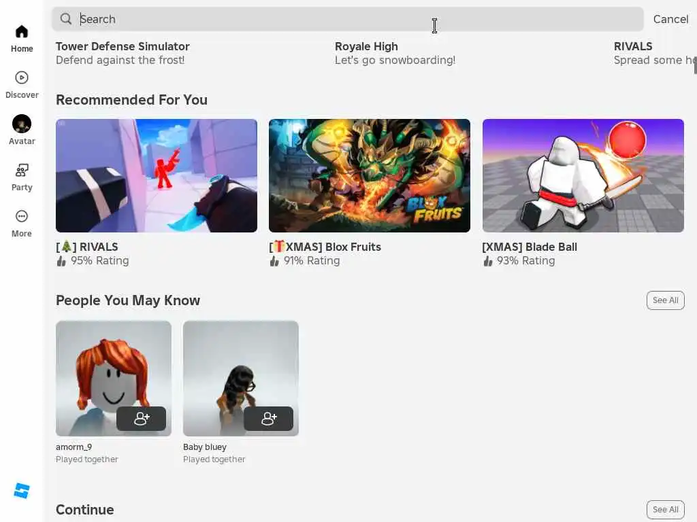Open the Blox Fruits game thumbnail

tap(370, 175)
